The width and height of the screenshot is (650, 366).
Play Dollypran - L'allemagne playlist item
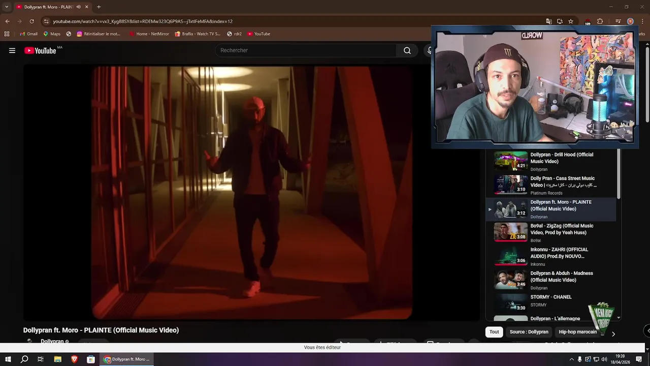551,318
